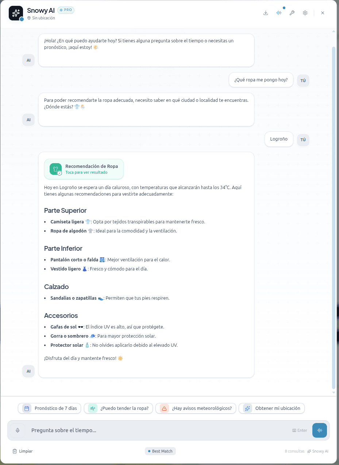Close the Snowy AI window
The image size is (339, 465).
point(323,13)
